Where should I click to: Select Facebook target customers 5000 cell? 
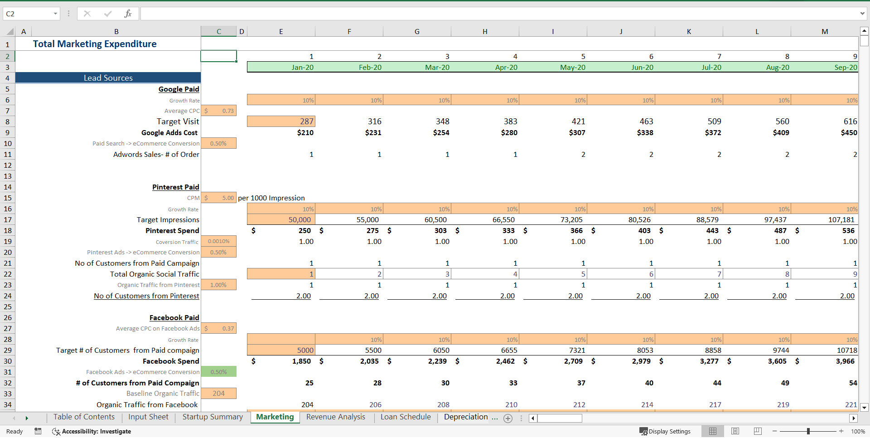click(281, 350)
